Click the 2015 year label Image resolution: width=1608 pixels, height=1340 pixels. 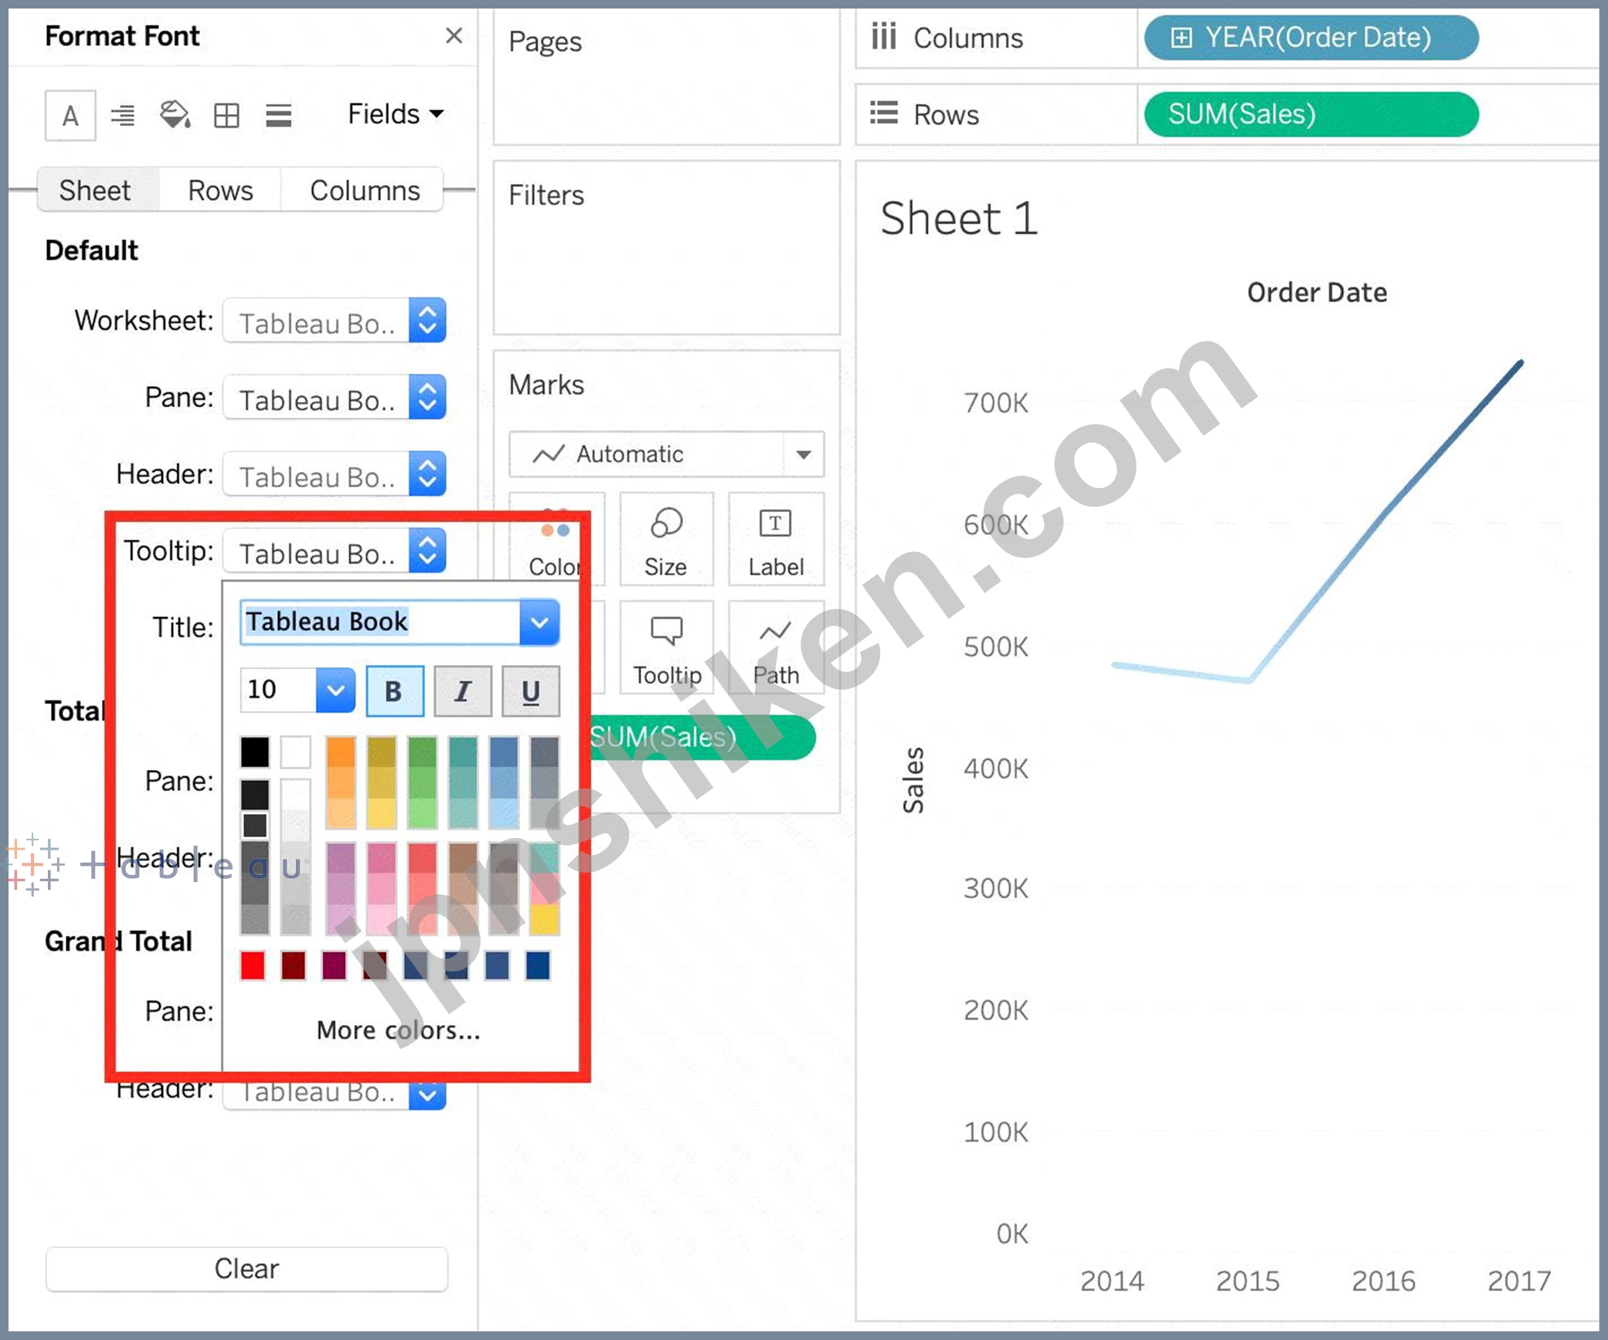tap(1248, 1281)
